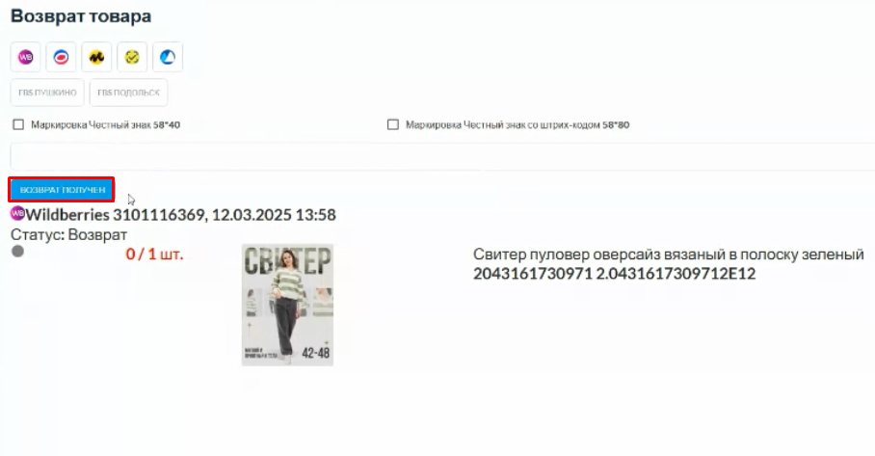Select the Yandex Market filter icon
This screenshot has height=456, width=875.
coord(96,57)
